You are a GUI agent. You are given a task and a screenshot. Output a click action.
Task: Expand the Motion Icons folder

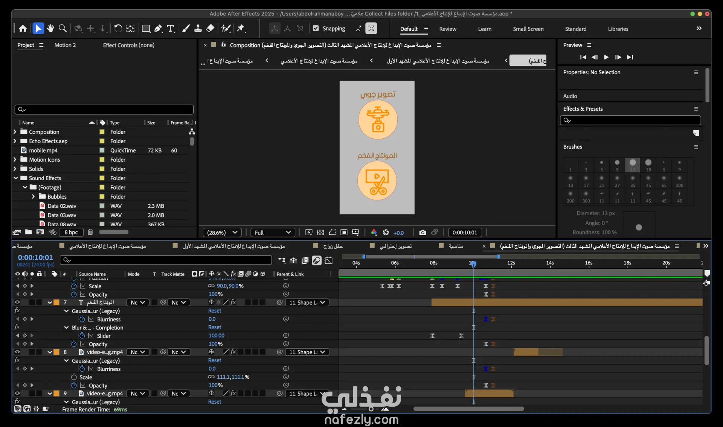[x=15, y=159]
